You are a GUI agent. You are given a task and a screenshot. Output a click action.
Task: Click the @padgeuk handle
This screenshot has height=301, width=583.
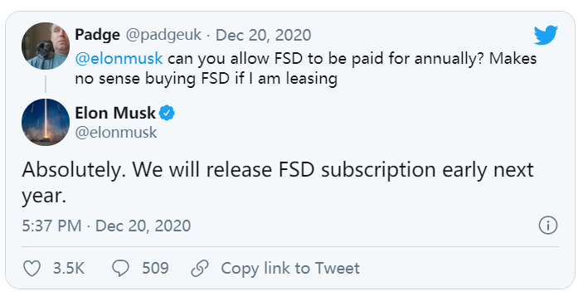coord(163,35)
